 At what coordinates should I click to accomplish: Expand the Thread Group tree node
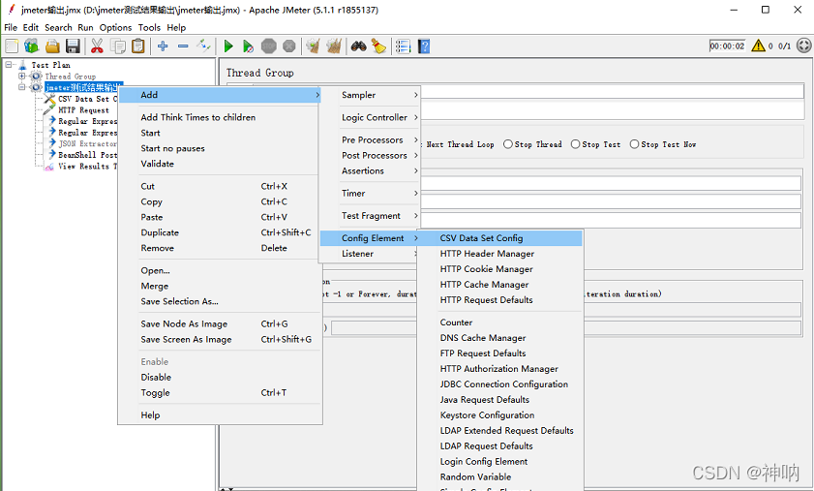22,76
